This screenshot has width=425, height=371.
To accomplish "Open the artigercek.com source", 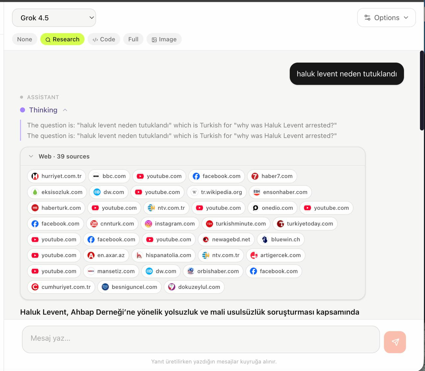I will pyautogui.click(x=276, y=255).
